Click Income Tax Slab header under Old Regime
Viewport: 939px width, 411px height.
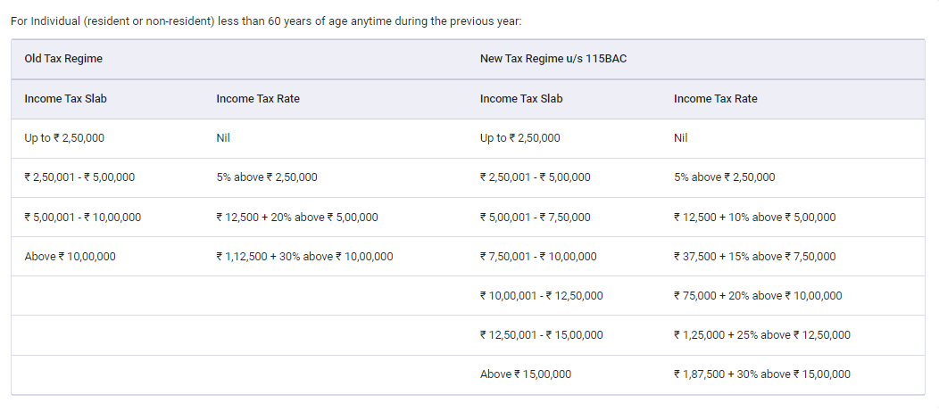65,99
